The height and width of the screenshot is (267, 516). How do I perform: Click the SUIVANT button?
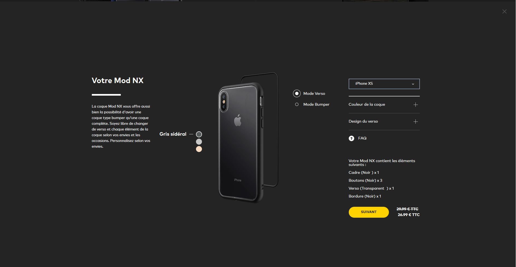[369, 212]
